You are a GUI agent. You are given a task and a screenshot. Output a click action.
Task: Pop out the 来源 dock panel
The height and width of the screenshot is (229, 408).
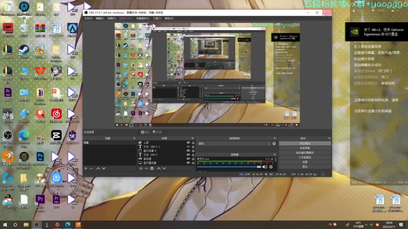pos(193,138)
